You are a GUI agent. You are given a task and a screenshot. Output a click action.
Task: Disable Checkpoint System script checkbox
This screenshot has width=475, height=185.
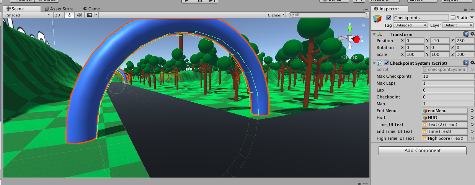[x=386, y=63]
